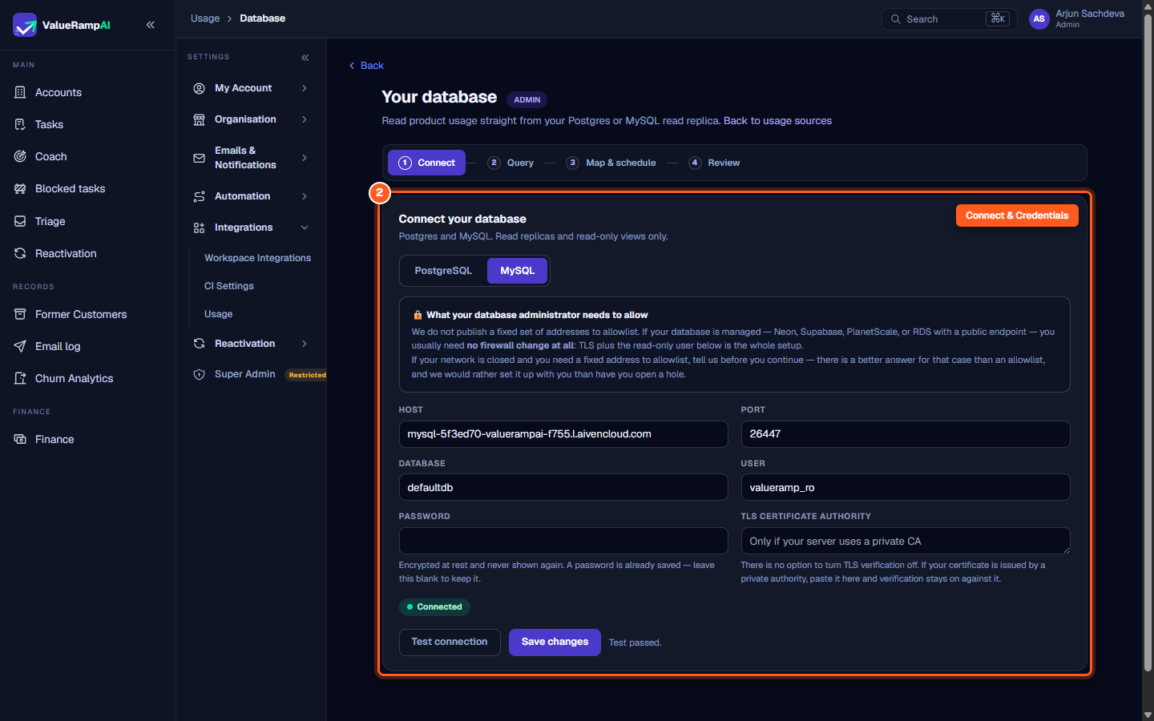Collapse the Settings panel chevrons icon
Screen dimensions: 1154x721
tap(305, 58)
